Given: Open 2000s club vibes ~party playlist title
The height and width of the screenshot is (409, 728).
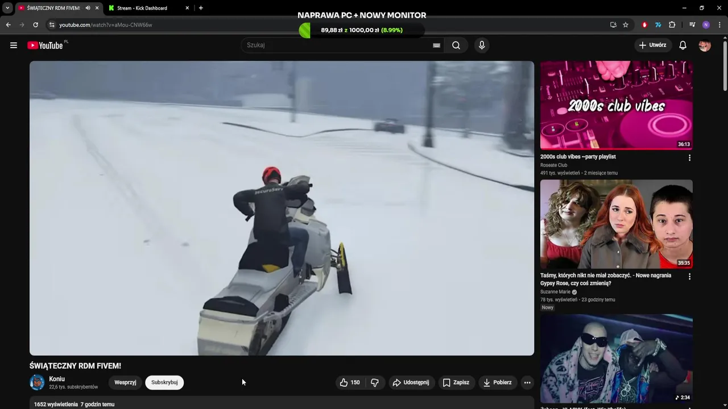Looking at the screenshot, I should pos(578,157).
